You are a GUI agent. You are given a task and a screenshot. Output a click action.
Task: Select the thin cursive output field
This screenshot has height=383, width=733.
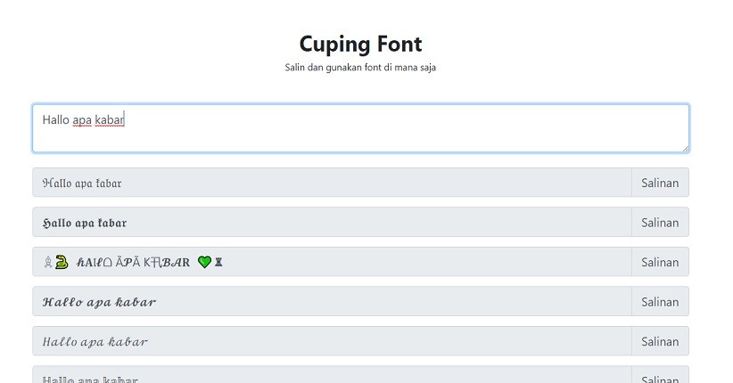332,341
